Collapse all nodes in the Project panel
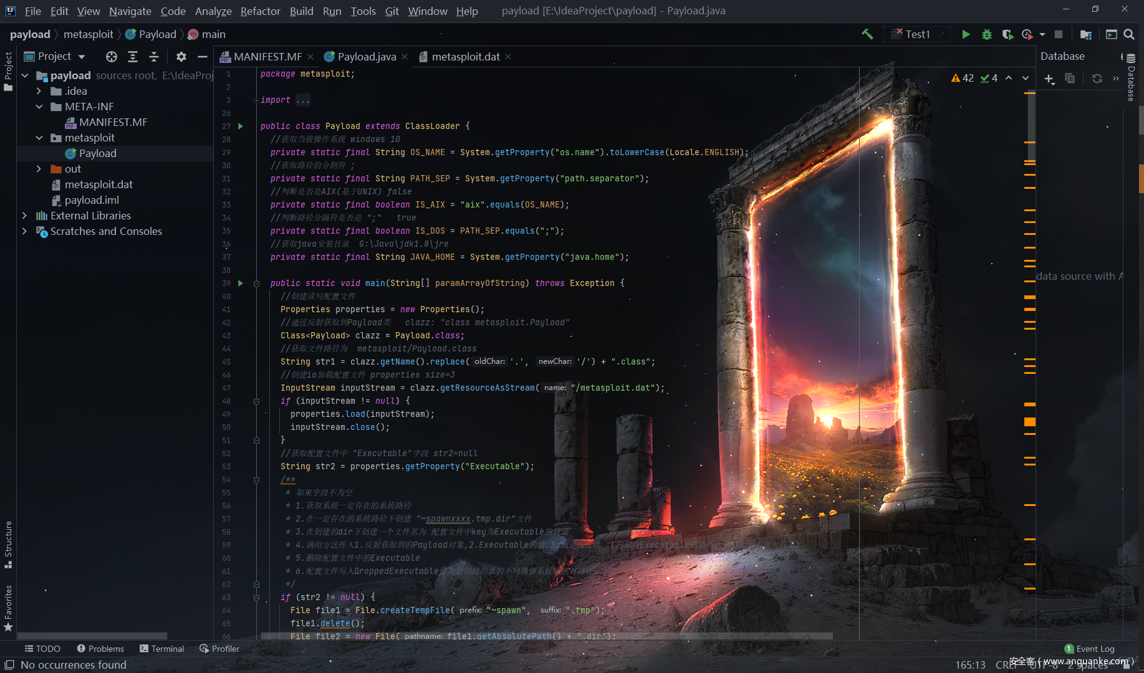The image size is (1144, 673). (154, 57)
